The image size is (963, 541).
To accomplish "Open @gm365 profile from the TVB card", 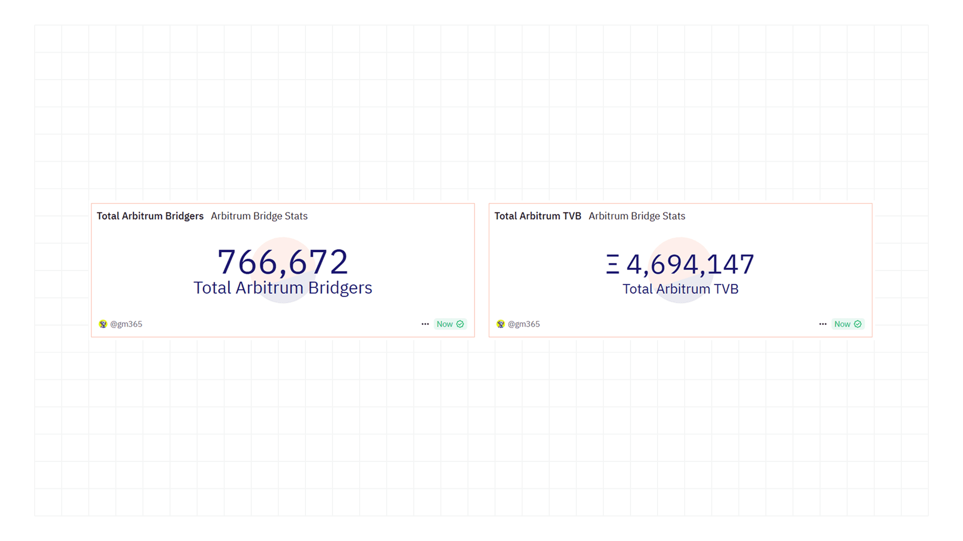I will pos(524,324).
